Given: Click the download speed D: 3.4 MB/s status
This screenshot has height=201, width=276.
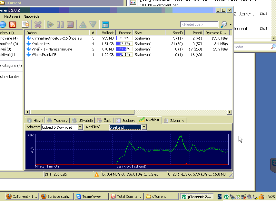Looking at the screenshot, I should click(x=134, y=174).
